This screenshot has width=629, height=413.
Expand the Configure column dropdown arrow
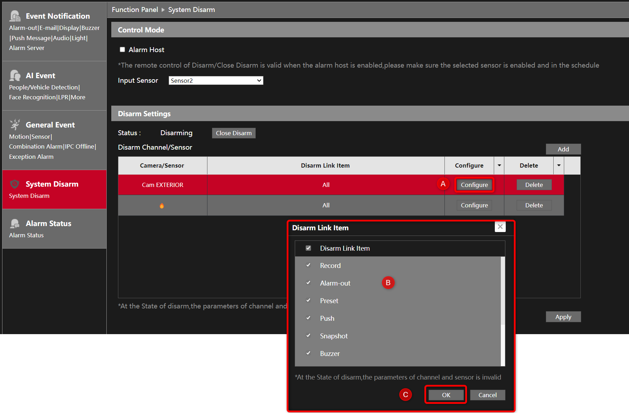(x=499, y=165)
